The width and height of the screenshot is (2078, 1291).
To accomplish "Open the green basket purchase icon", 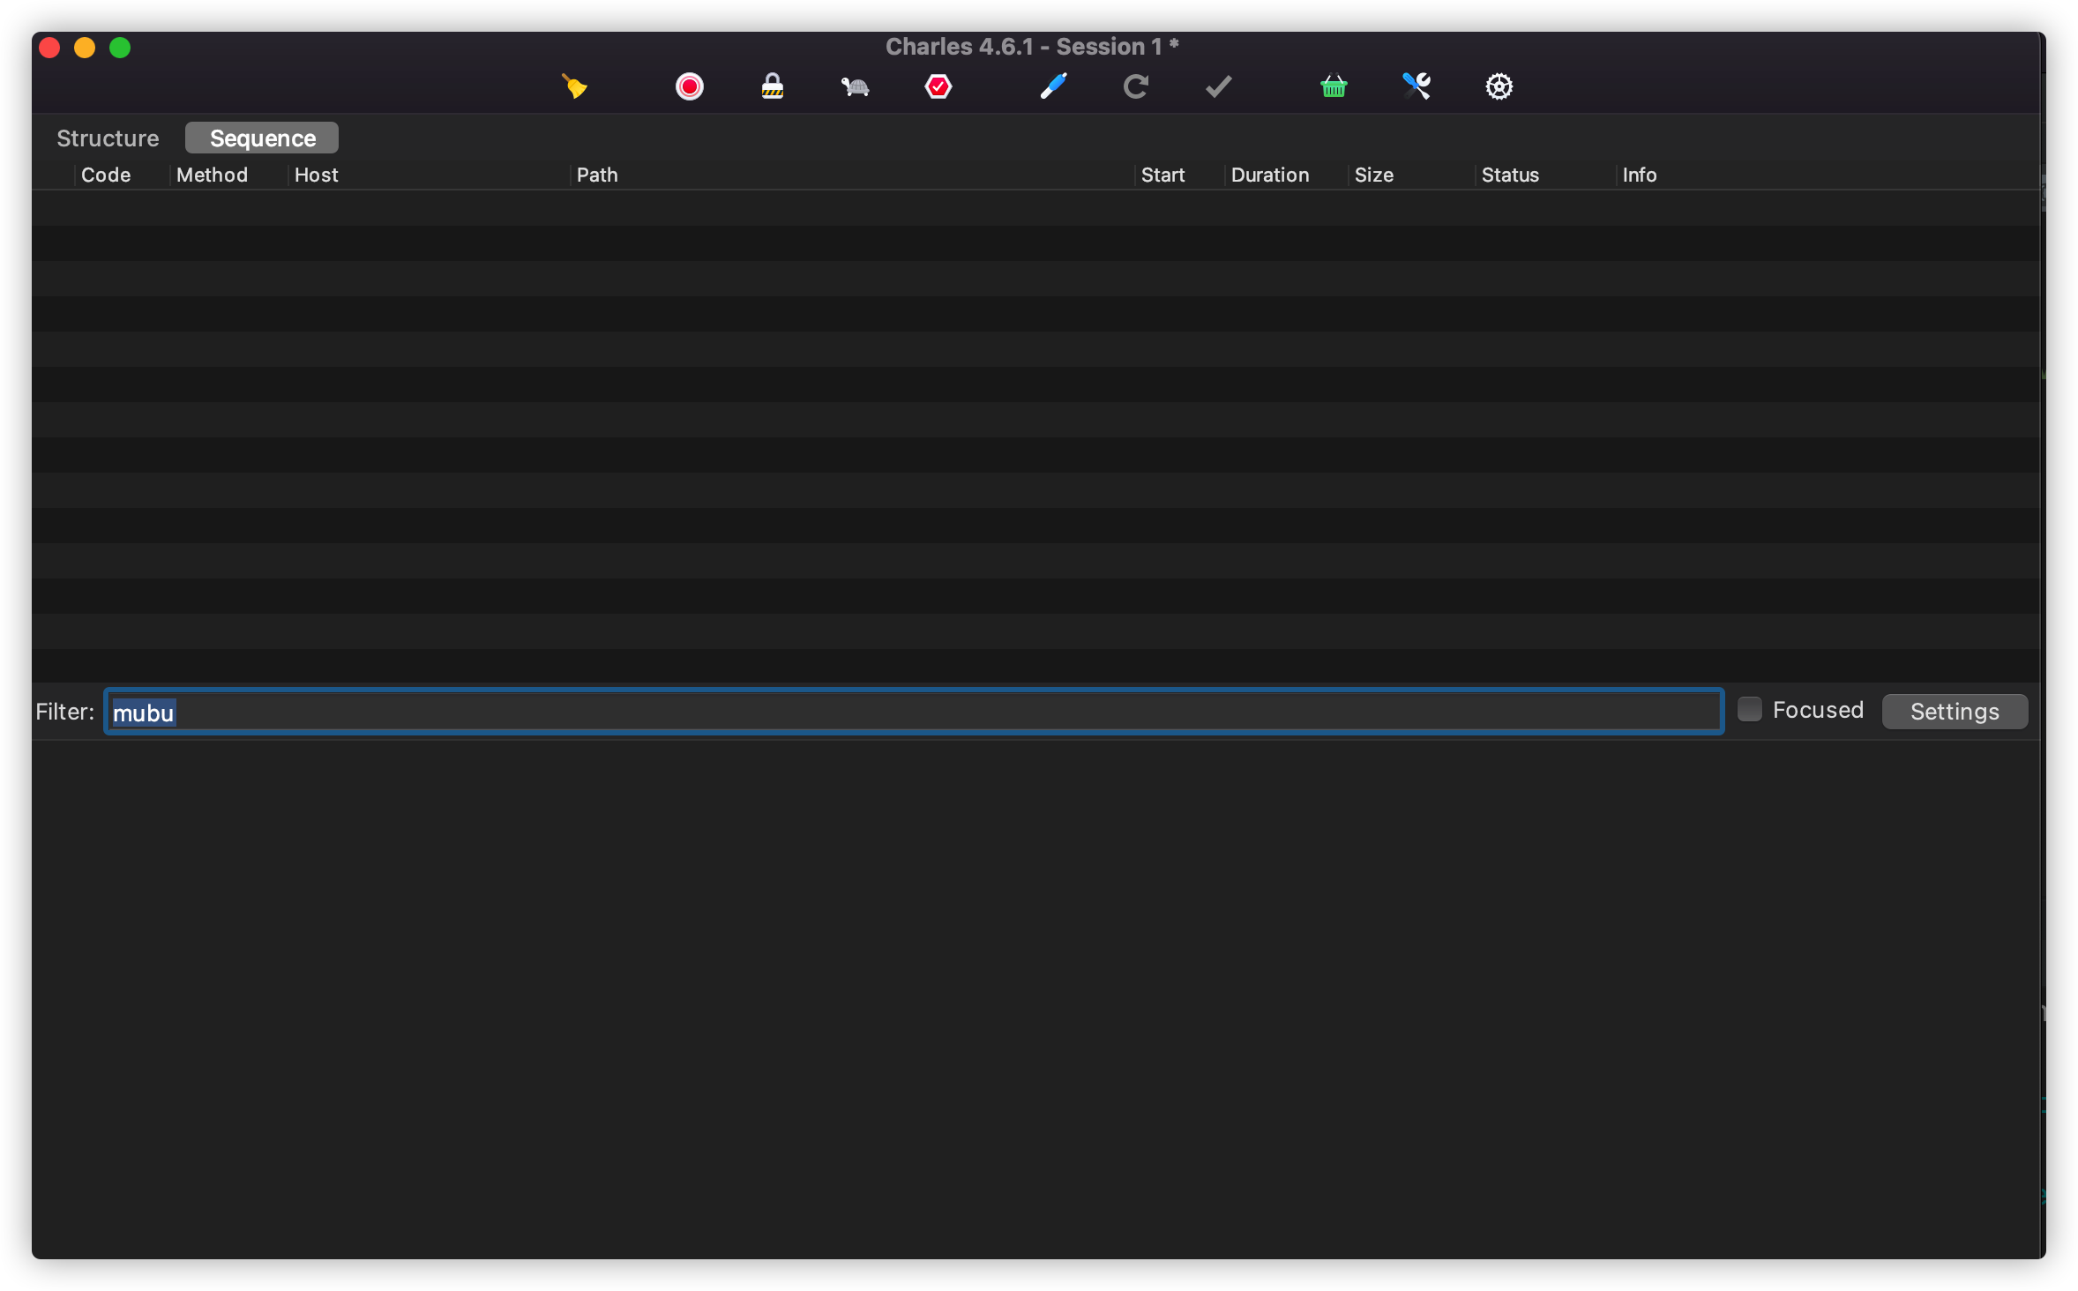I will point(1334,86).
